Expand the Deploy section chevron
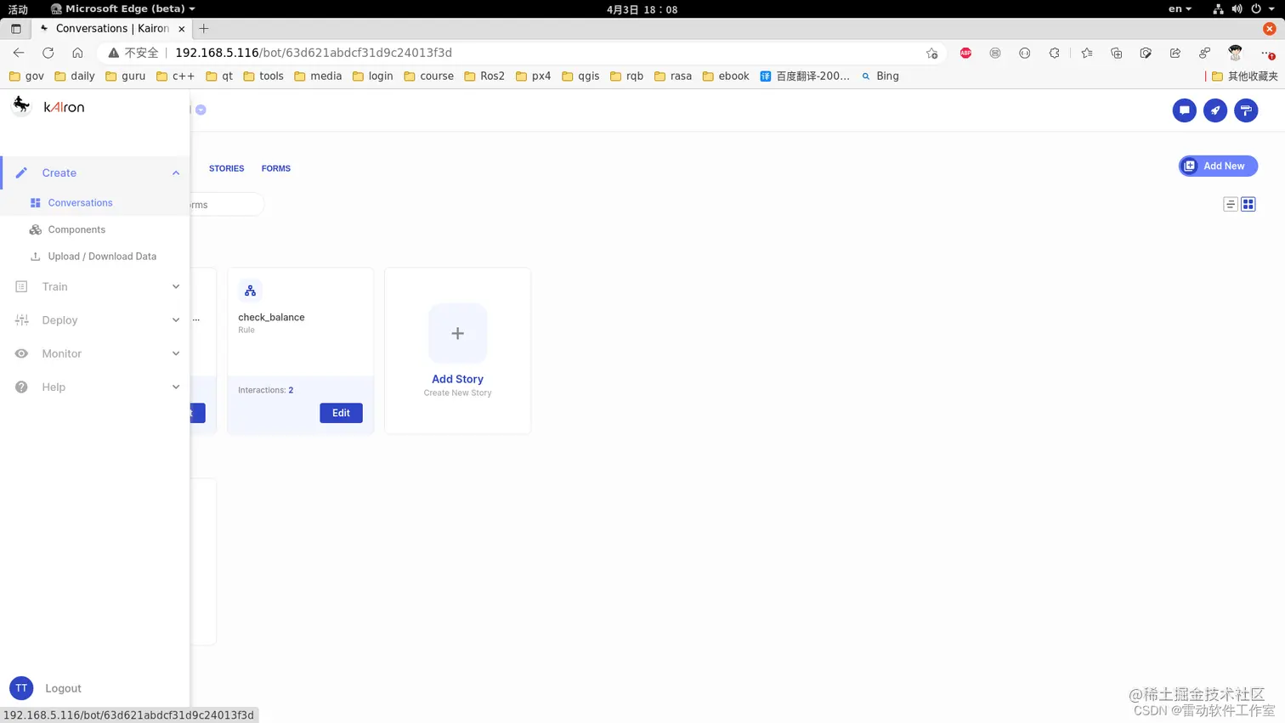1285x723 pixels. click(x=176, y=320)
